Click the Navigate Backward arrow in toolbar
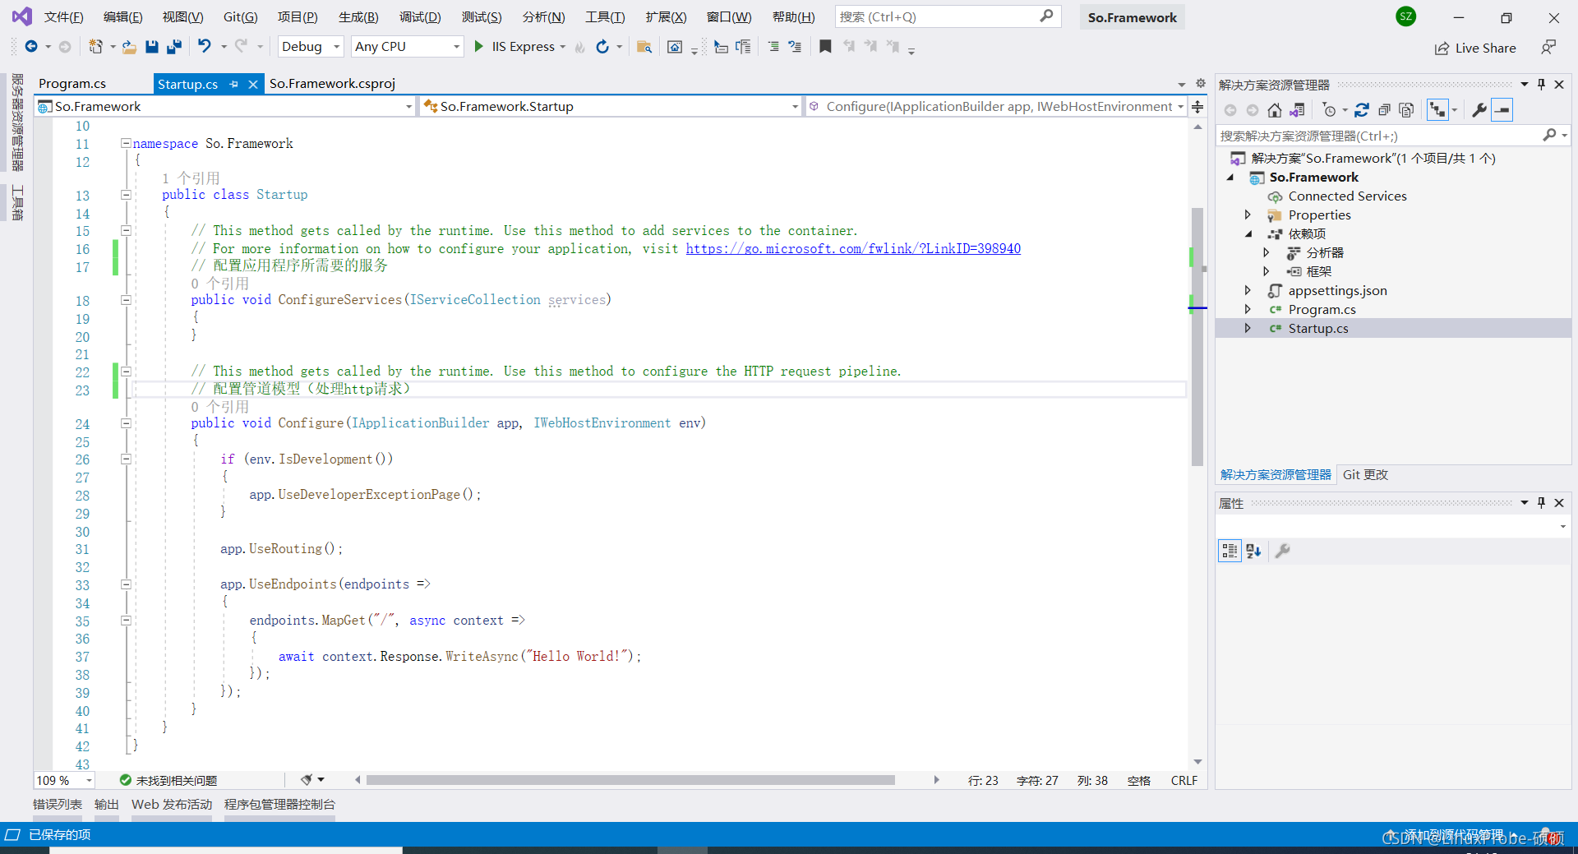The image size is (1578, 854). [x=31, y=47]
